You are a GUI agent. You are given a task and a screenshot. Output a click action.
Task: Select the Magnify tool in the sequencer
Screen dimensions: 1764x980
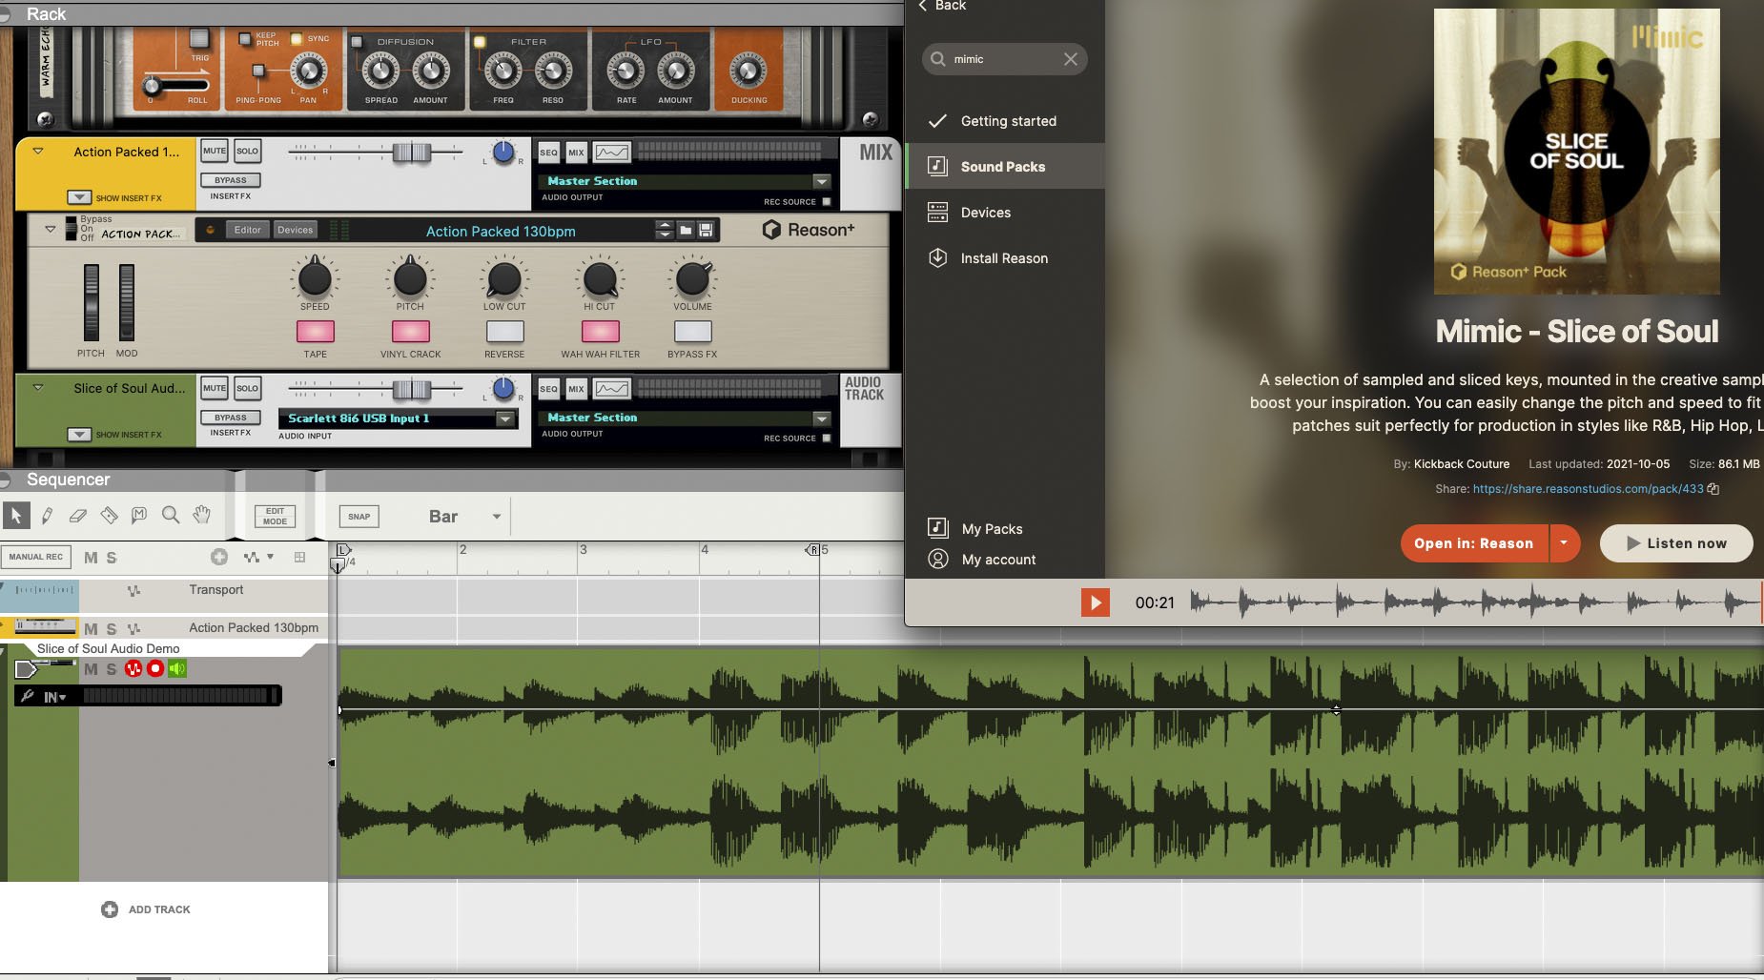click(171, 516)
